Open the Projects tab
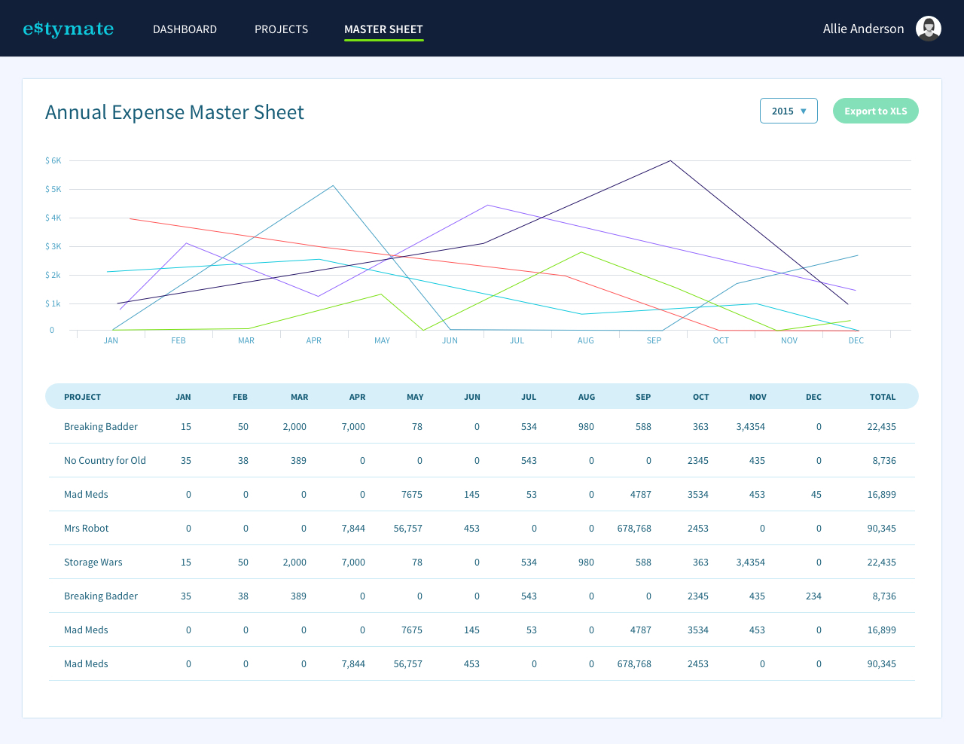The height and width of the screenshot is (744, 964). 281,29
